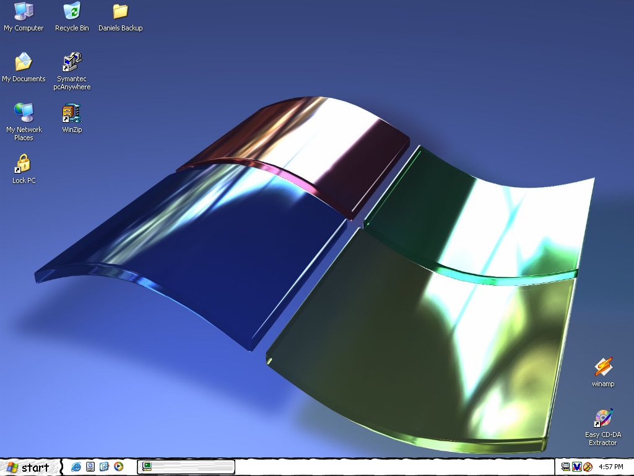Select the WinZip desktop shortcut
This screenshot has width=634, height=476.
click(x=72, y=113)
